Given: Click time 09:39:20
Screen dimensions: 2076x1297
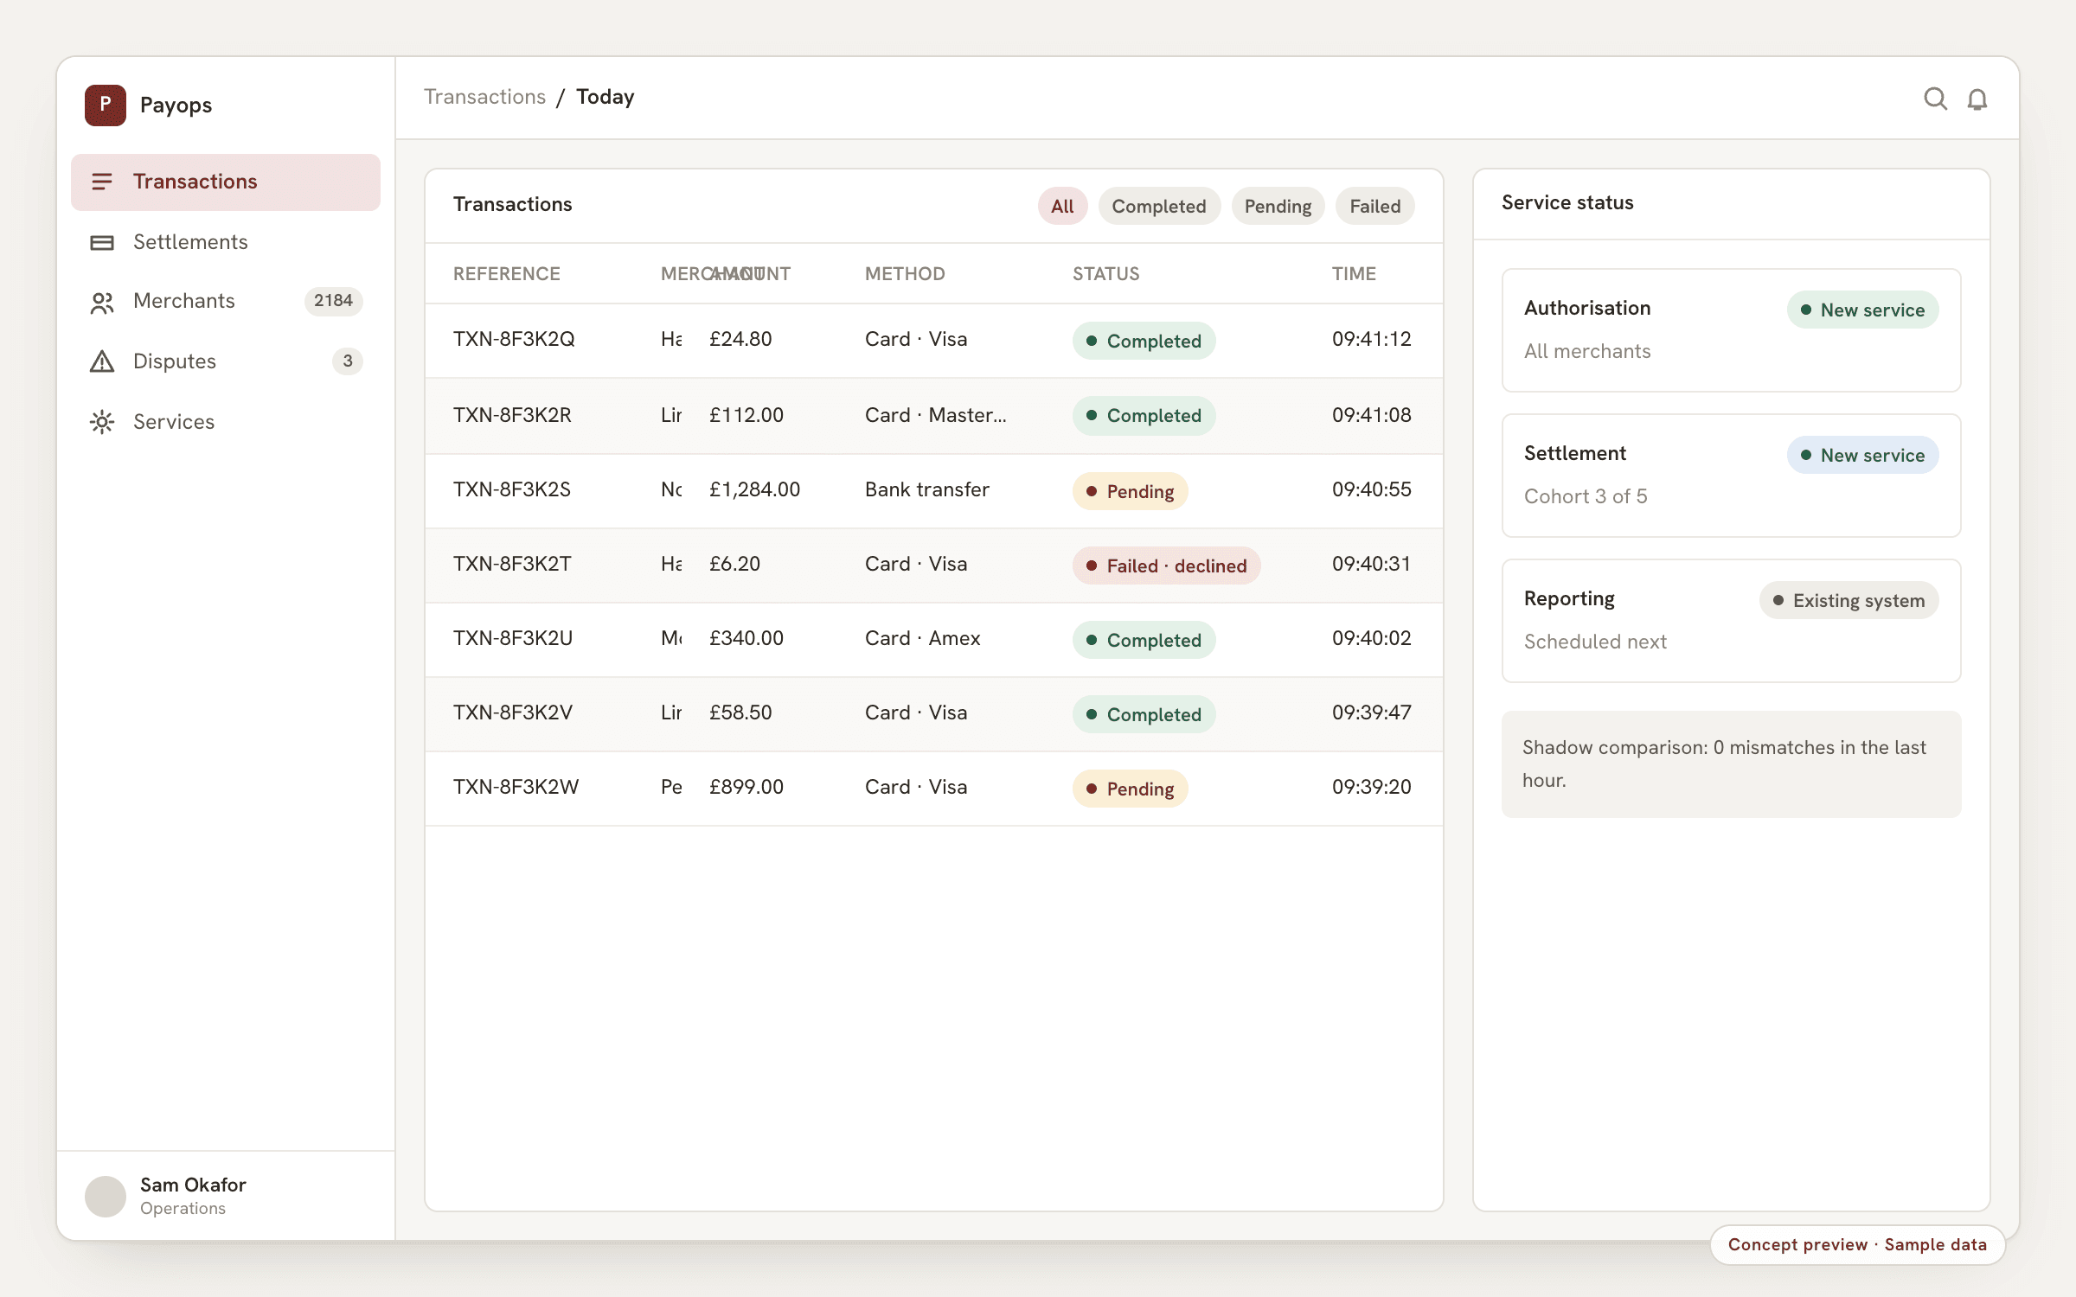Looking at the screenshot, I should tap(1372, 787).
